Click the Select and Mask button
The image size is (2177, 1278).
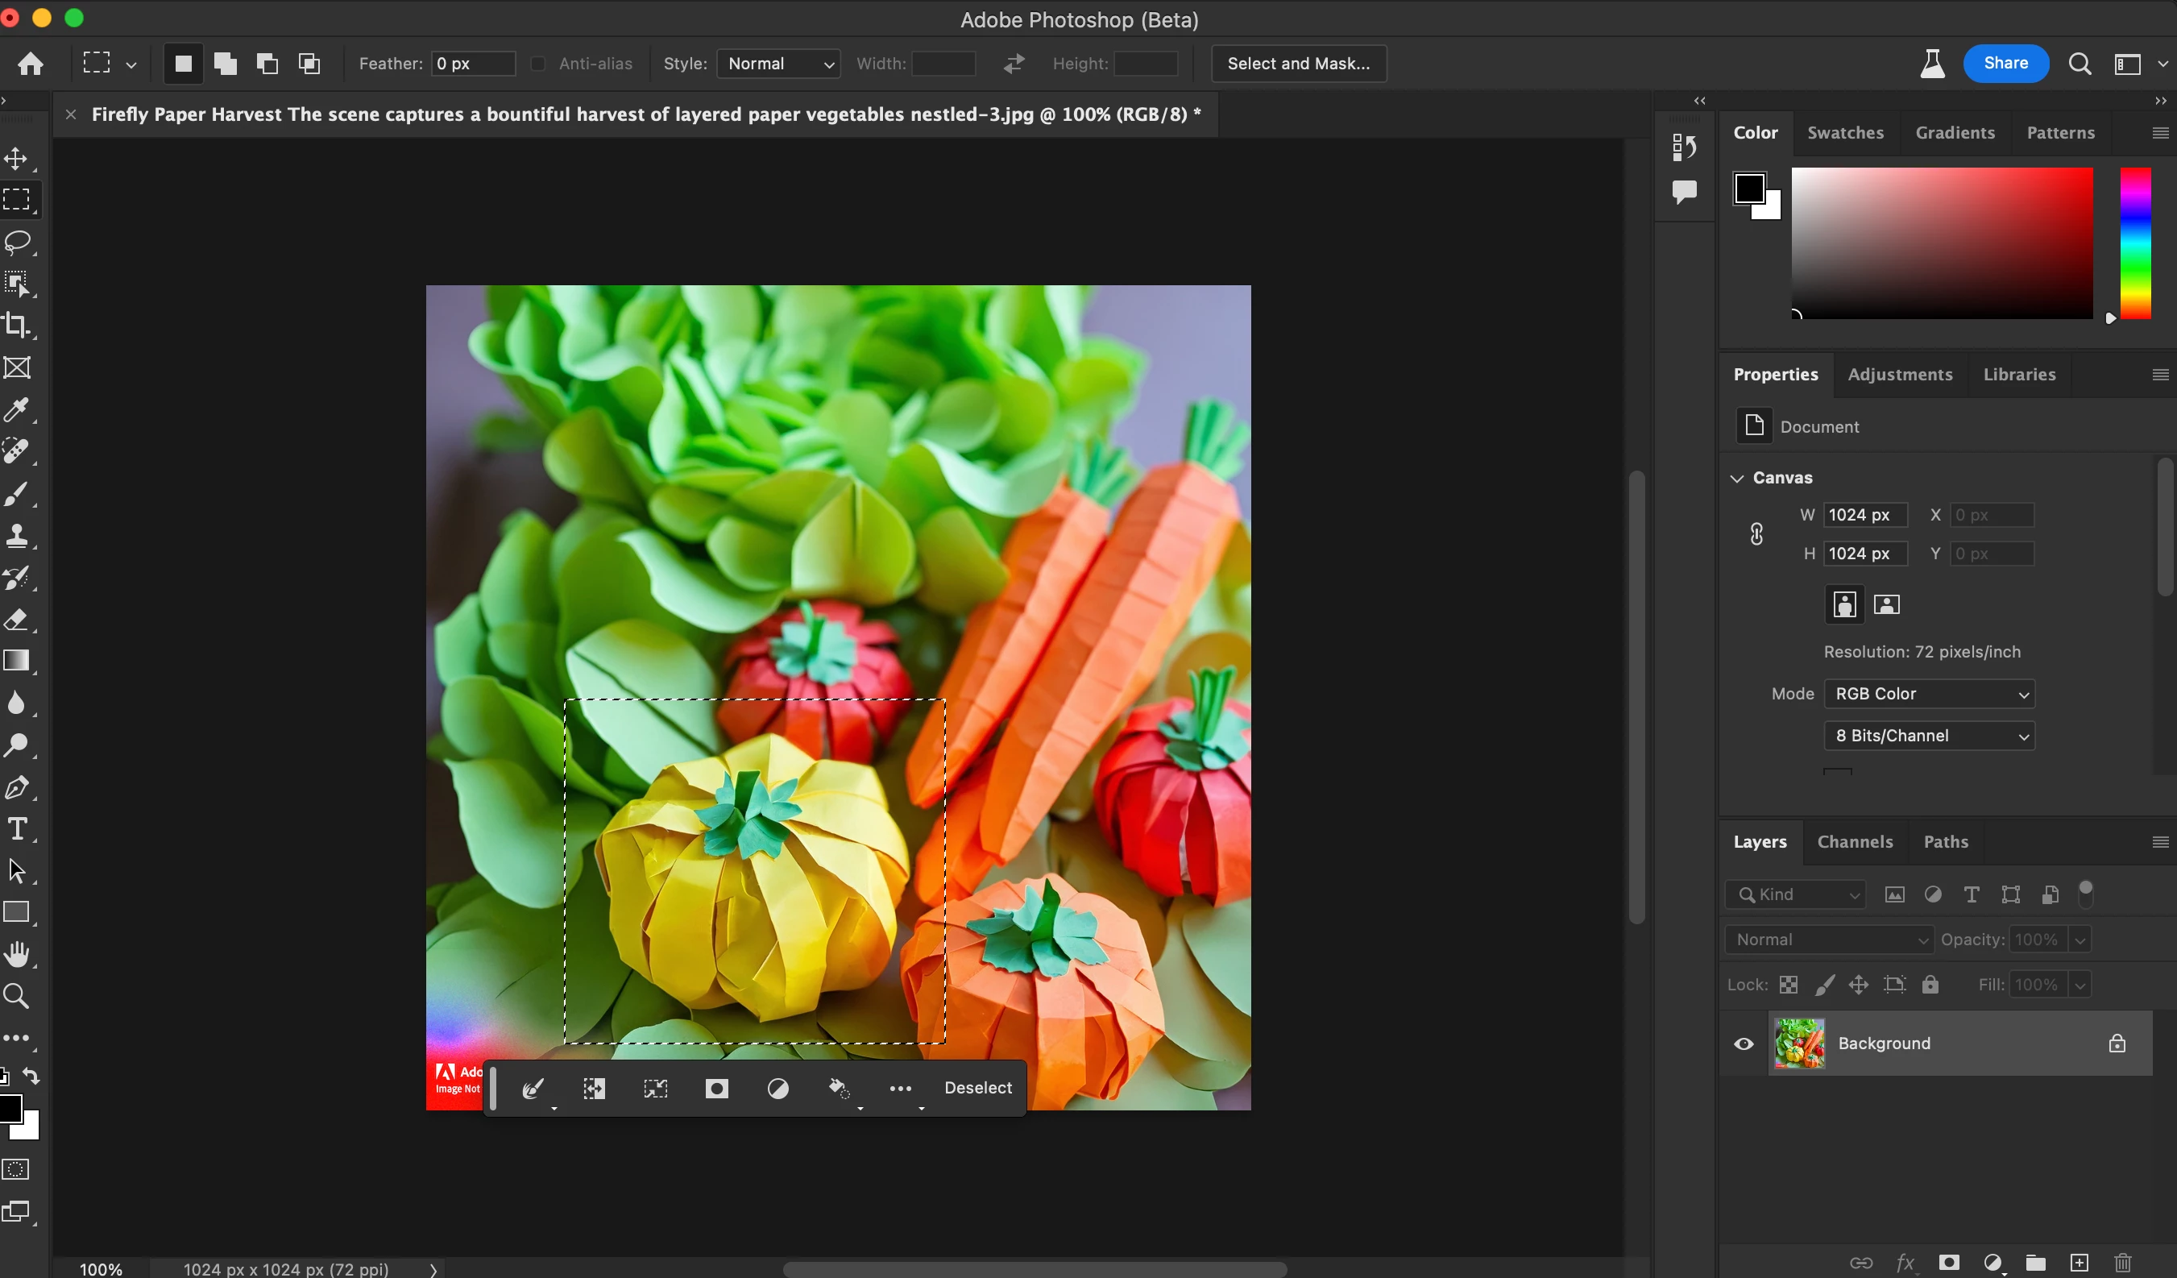point(1299,64)
